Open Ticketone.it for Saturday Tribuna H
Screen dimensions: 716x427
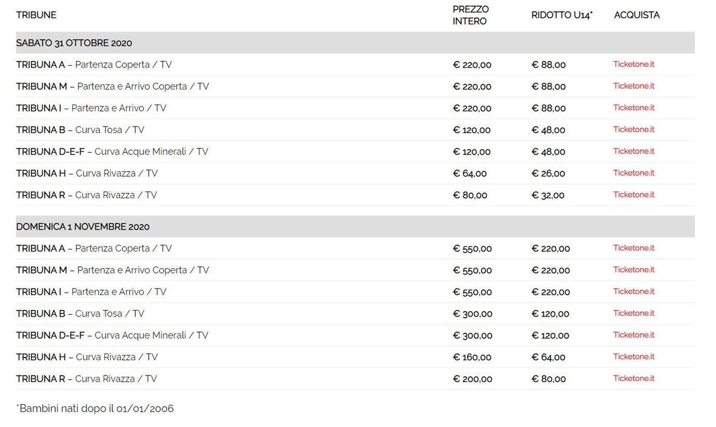coord(634,173)
